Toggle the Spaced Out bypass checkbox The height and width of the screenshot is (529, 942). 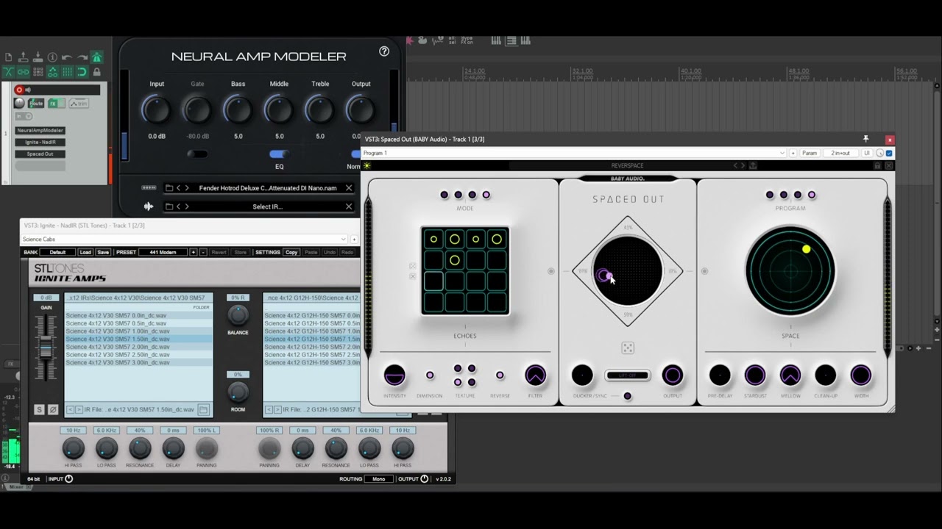(889, 153)
